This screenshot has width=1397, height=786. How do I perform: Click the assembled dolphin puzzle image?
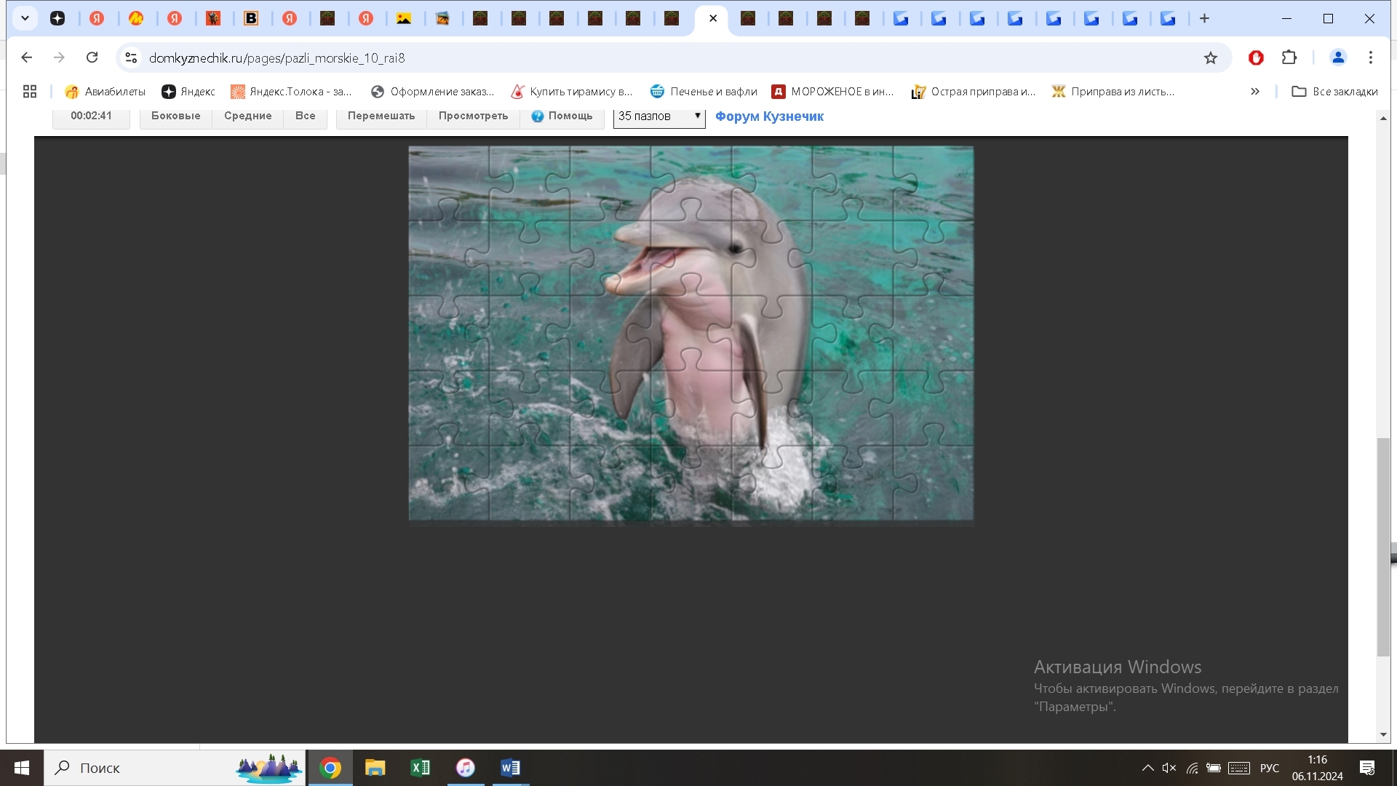coord(690,333)
